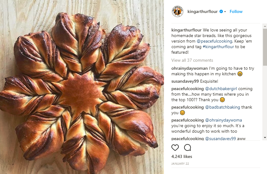This screenshot has width=267, height=174.
Task: Visit ohrainydaywoman's profile from her comment
Action: [190, 68]
